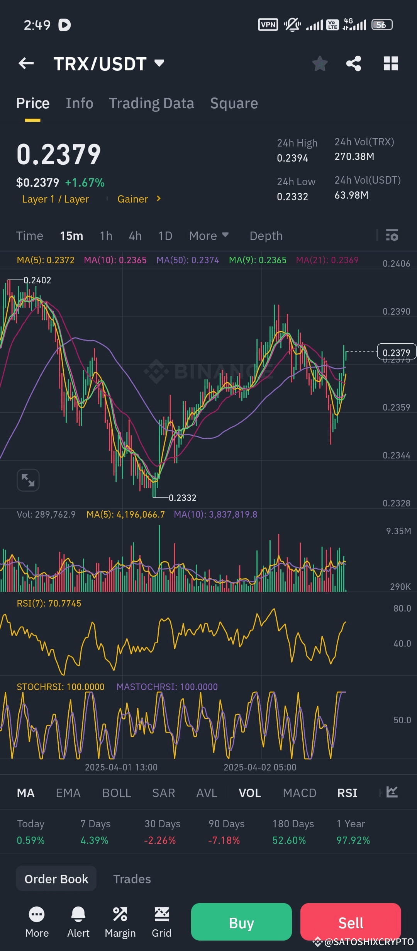The image size is (417, 951).
Task: Open the Layer 1 / Layer category link
Action: click(56, 199)
